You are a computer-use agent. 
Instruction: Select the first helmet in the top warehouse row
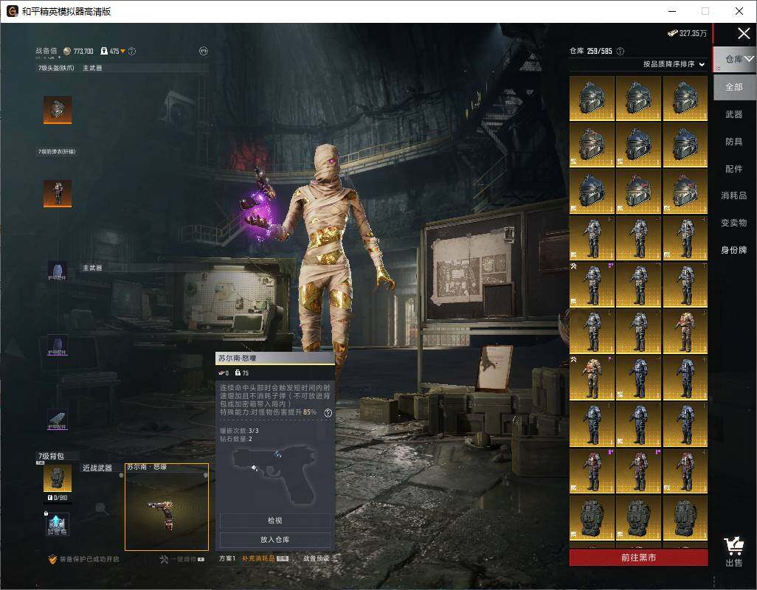point(592,98)
